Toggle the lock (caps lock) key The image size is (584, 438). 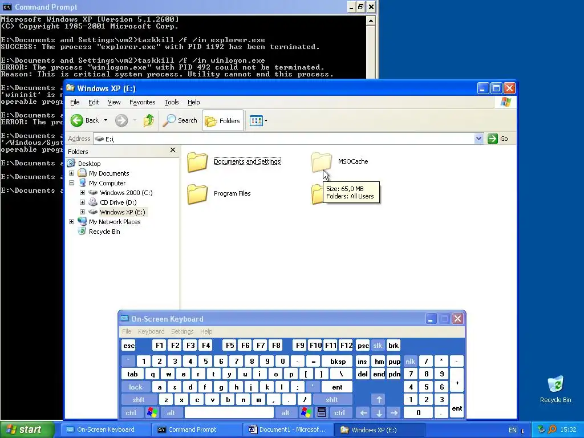pyautogui.click(x=136, y=387)
